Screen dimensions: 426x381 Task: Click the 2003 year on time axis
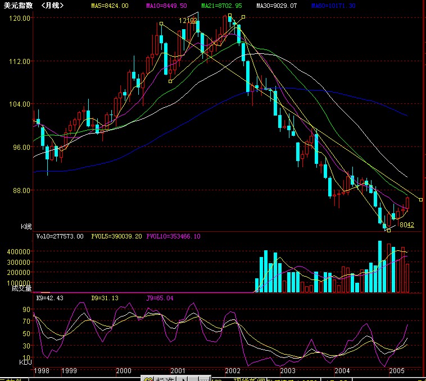288,371
